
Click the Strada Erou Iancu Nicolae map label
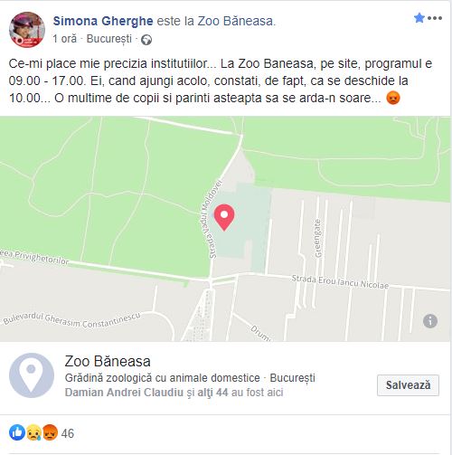click(x=340, y=282)
